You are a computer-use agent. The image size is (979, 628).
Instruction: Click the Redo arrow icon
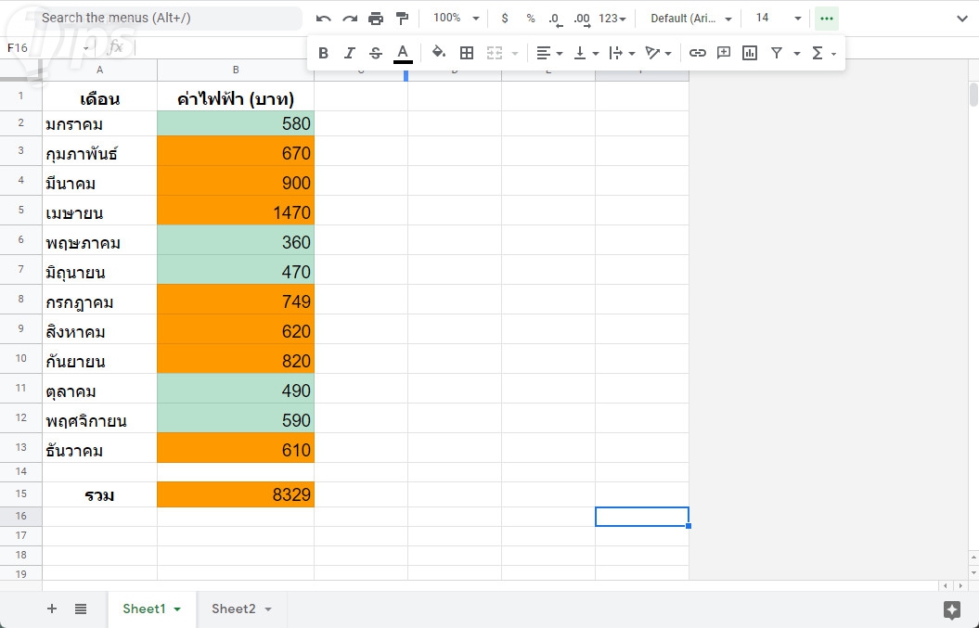pos(350,19)
